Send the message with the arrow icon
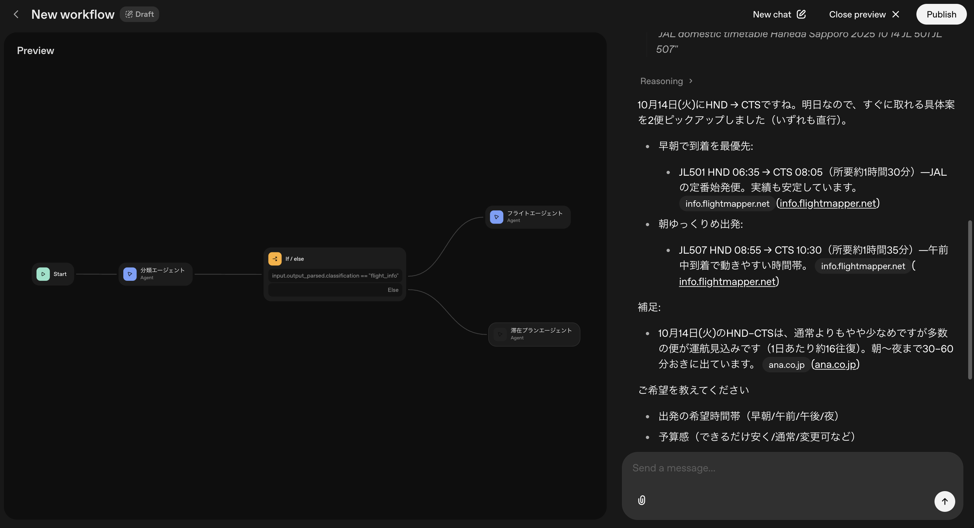The image size is (974, 528). (x=944, y=501)
